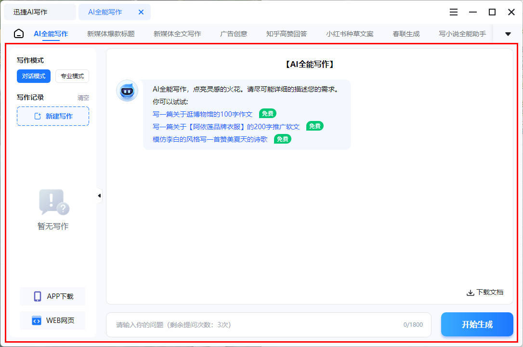
Task: Click the robot assistant avatar icon
Action: pyautogui.click(x=127, y=91)
